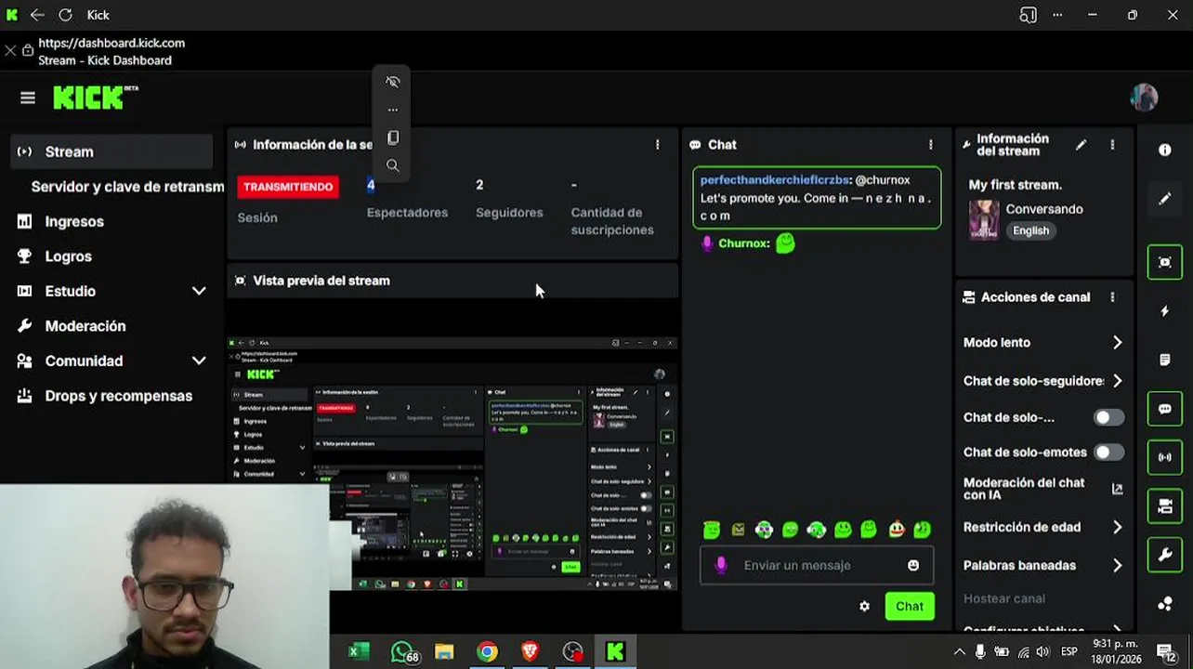Open the Chat panel three-dot menu

click(x=930, y=145)
